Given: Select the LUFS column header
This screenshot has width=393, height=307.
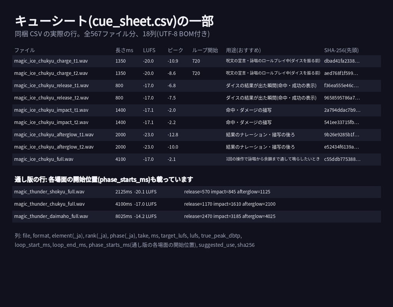Looking at the screenshot, I should [x=149, y=50].
